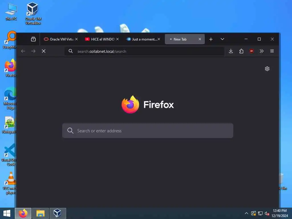Open VirtualBox from the taskbar
Screen dimensions: 292x219
pyautogui.click(x=58, y=213)
